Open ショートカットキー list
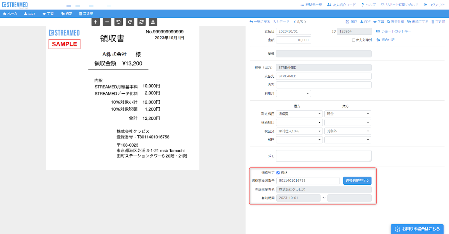 [x=393, y=31]
